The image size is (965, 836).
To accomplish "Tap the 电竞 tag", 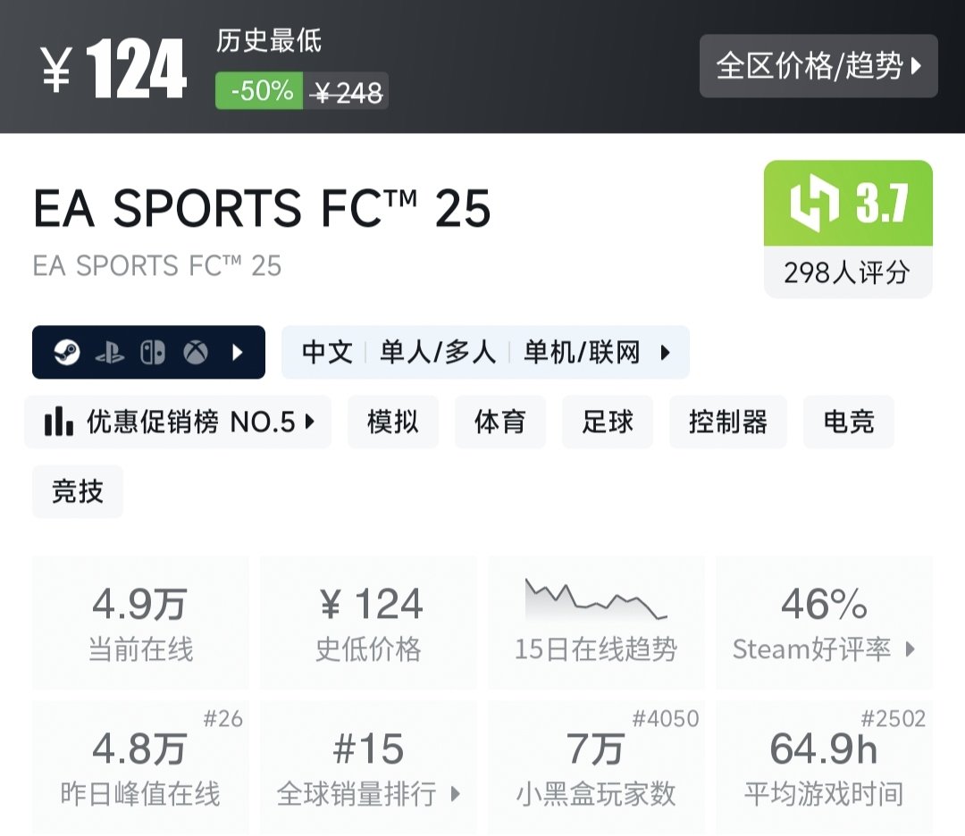I will point(848,422).
